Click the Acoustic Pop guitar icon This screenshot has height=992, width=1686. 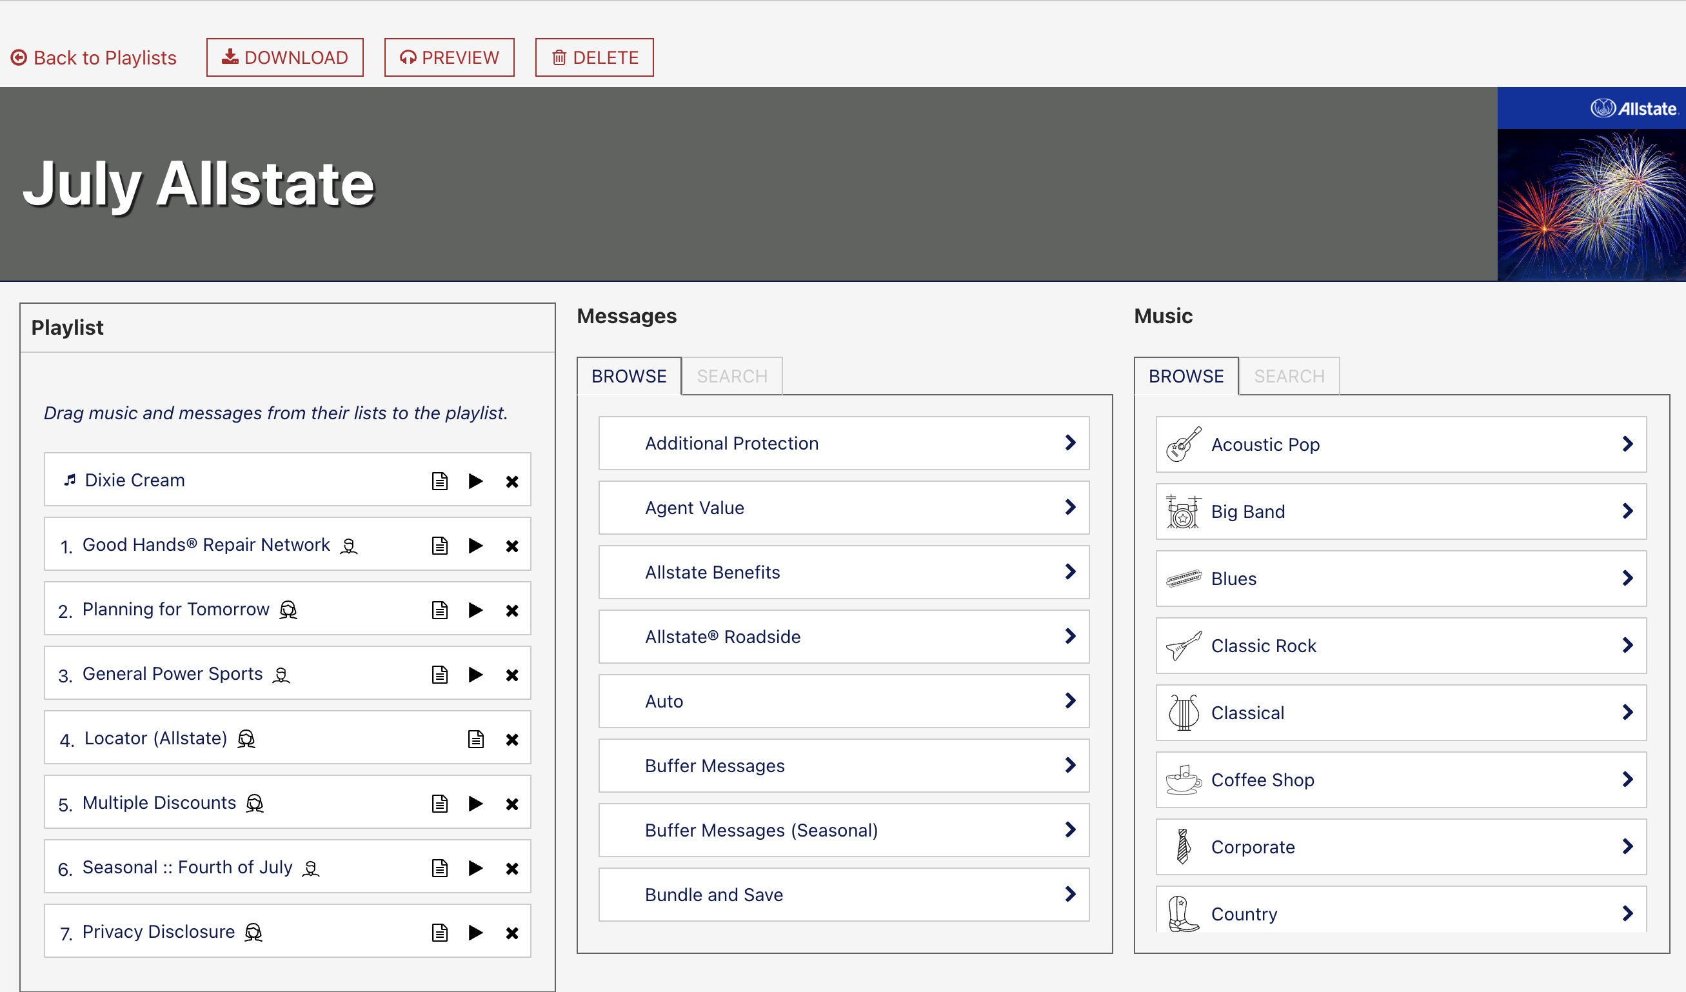pos(1184,444)
